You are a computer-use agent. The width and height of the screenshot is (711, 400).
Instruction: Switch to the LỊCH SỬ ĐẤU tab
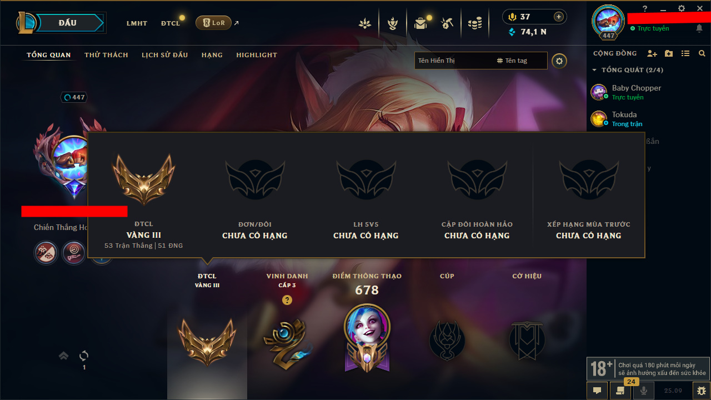click(165, 55)
